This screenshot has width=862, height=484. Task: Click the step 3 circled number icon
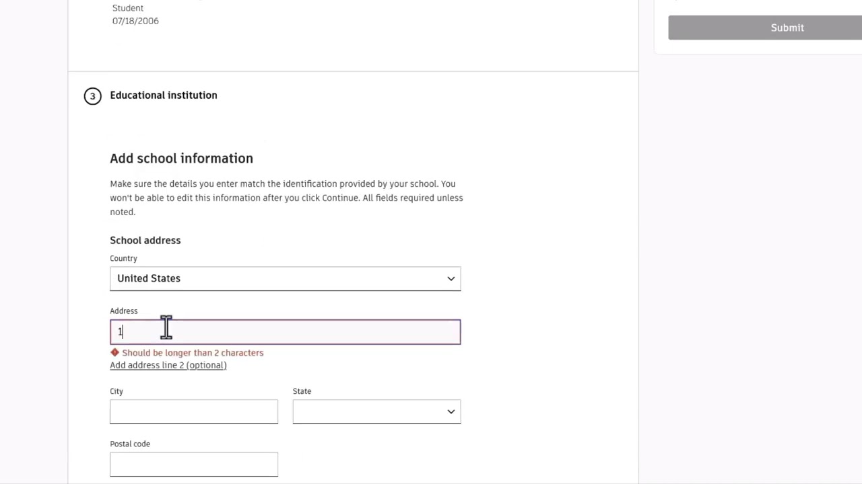click(x=92, y=96)
